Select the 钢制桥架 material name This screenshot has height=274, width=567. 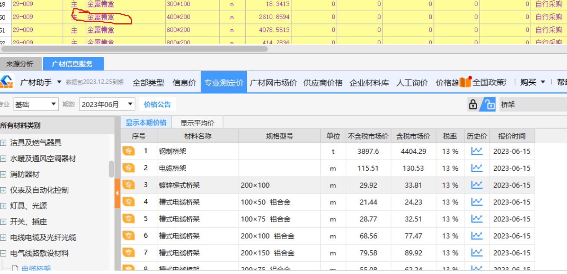pyautogui.click(x=172, y=151)
